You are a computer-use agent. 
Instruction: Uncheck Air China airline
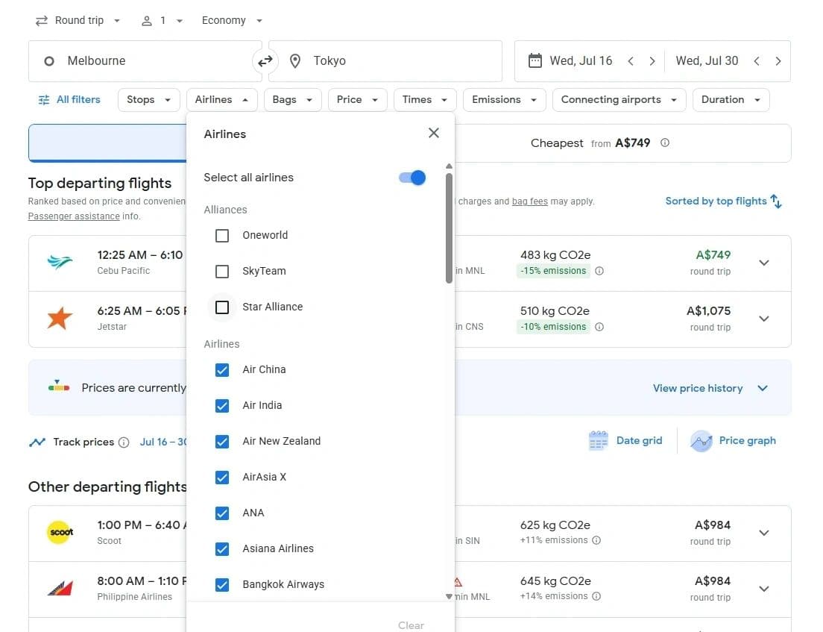222,370
